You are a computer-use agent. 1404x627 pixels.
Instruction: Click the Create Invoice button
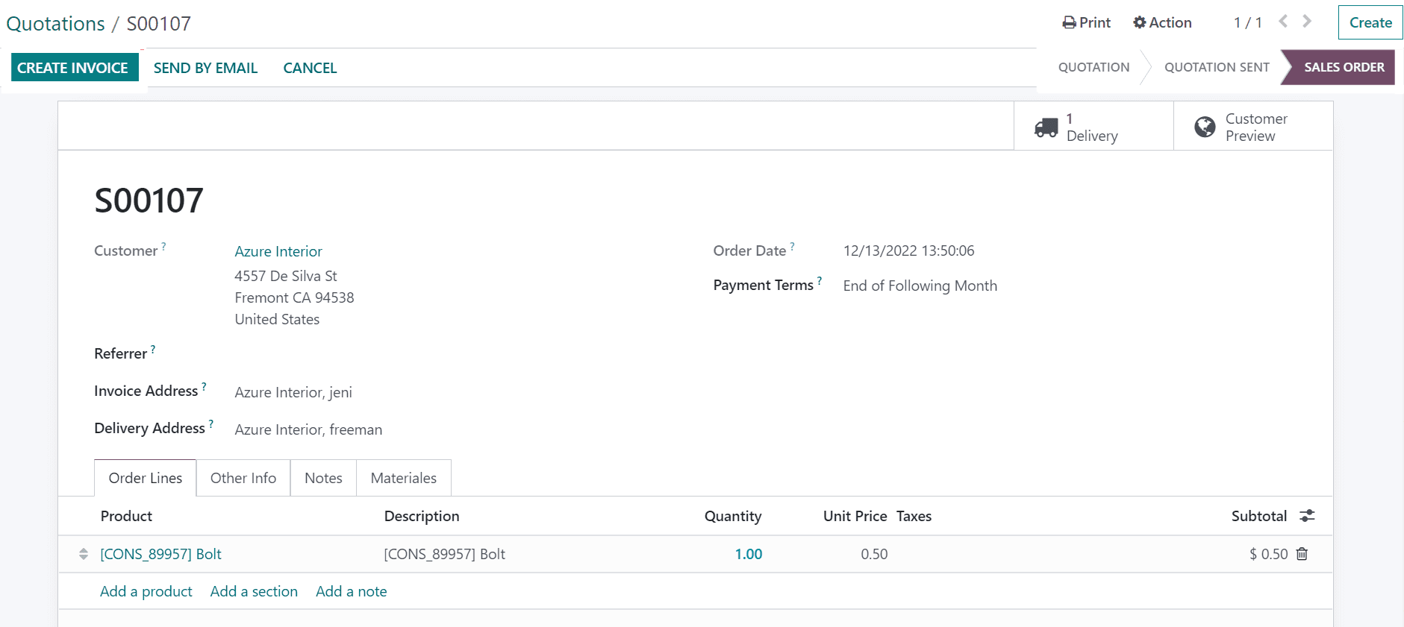pos(73,68)
